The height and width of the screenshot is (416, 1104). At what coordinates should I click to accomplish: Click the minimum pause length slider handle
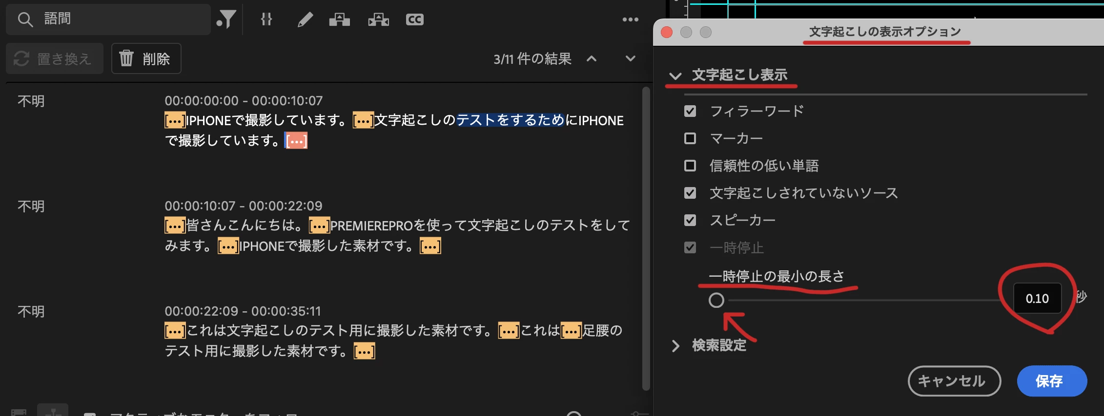point(716,300)
